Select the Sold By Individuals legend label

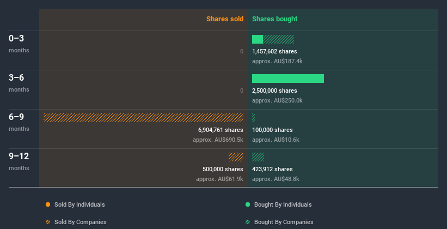pos(79,204)
